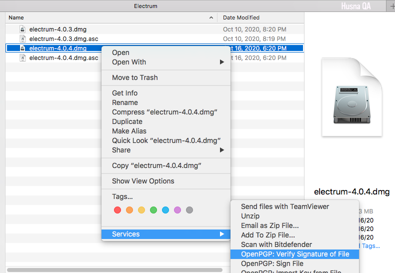
Task: Select Quick Look "electrum-4.0.4.dmg"
Action: click(x=166, y=140)
